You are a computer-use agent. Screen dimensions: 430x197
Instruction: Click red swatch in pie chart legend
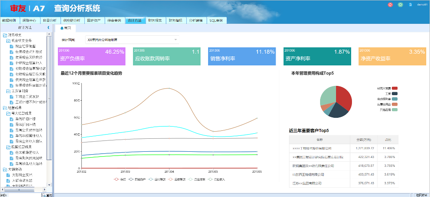(394, 88)
